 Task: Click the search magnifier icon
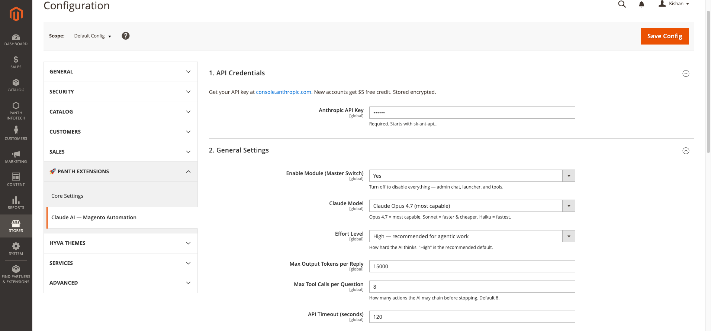[622, 4]
